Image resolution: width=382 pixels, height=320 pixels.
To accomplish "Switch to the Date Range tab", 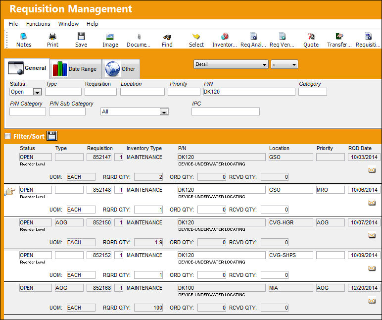I will pos(76,69).
